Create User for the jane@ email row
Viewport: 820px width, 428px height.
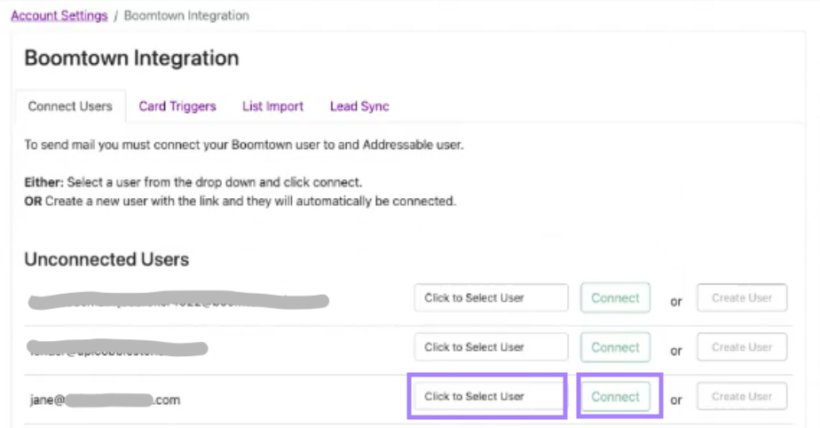click(x=741, y=396)
